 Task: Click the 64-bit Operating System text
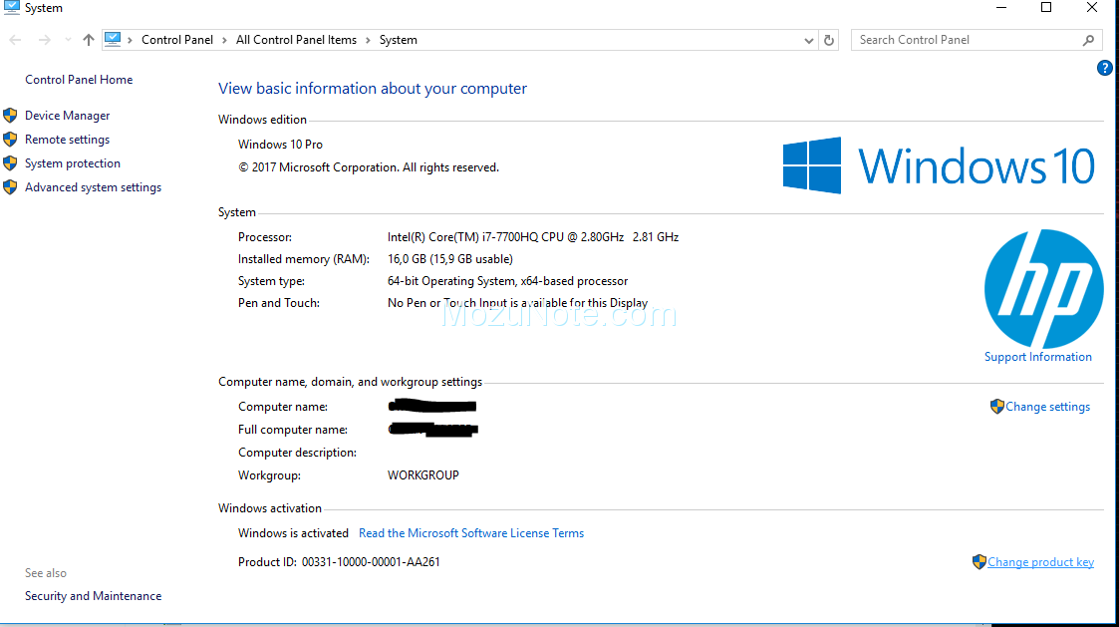click(x=507, y=281)
